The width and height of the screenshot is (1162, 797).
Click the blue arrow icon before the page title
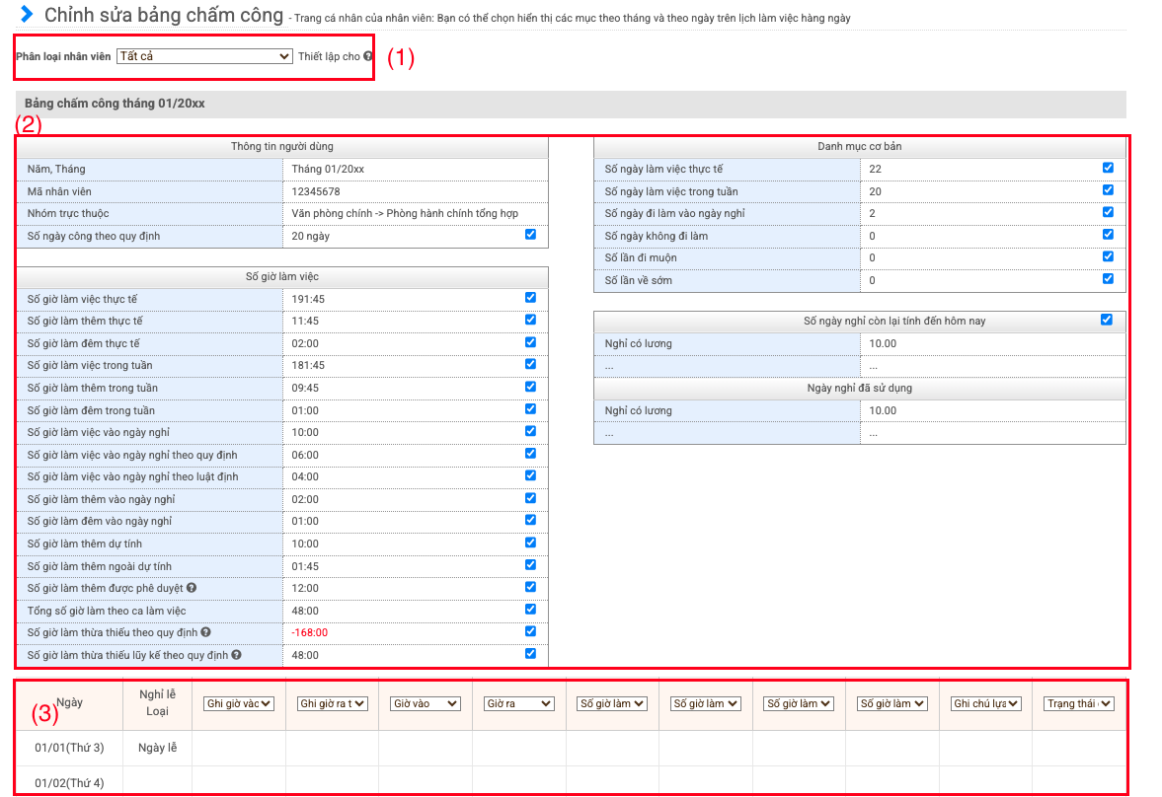(x=28, y=15)
